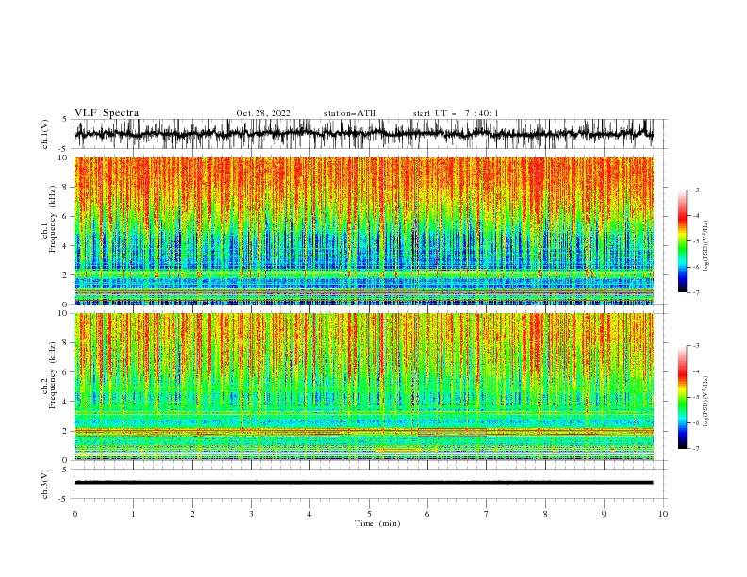Click the ch.3 flat black waveform trace
This screenshot has width=747, height=577.
[364, 483]
